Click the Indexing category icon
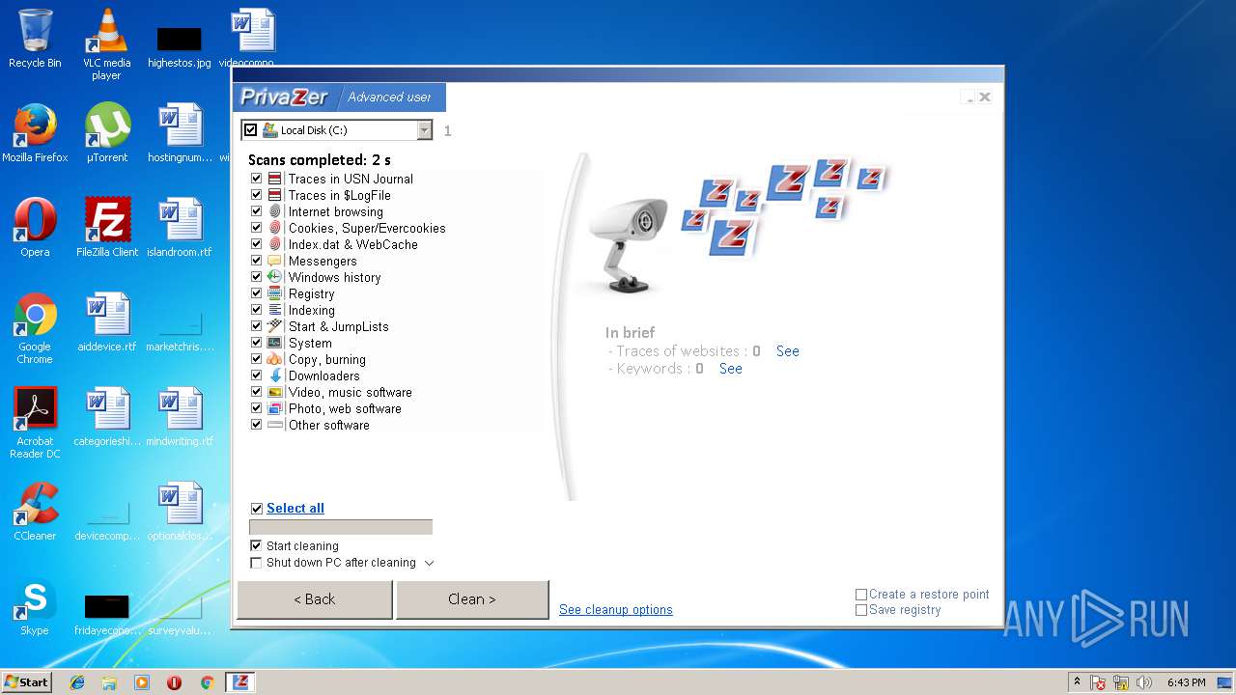 (275, 310)
